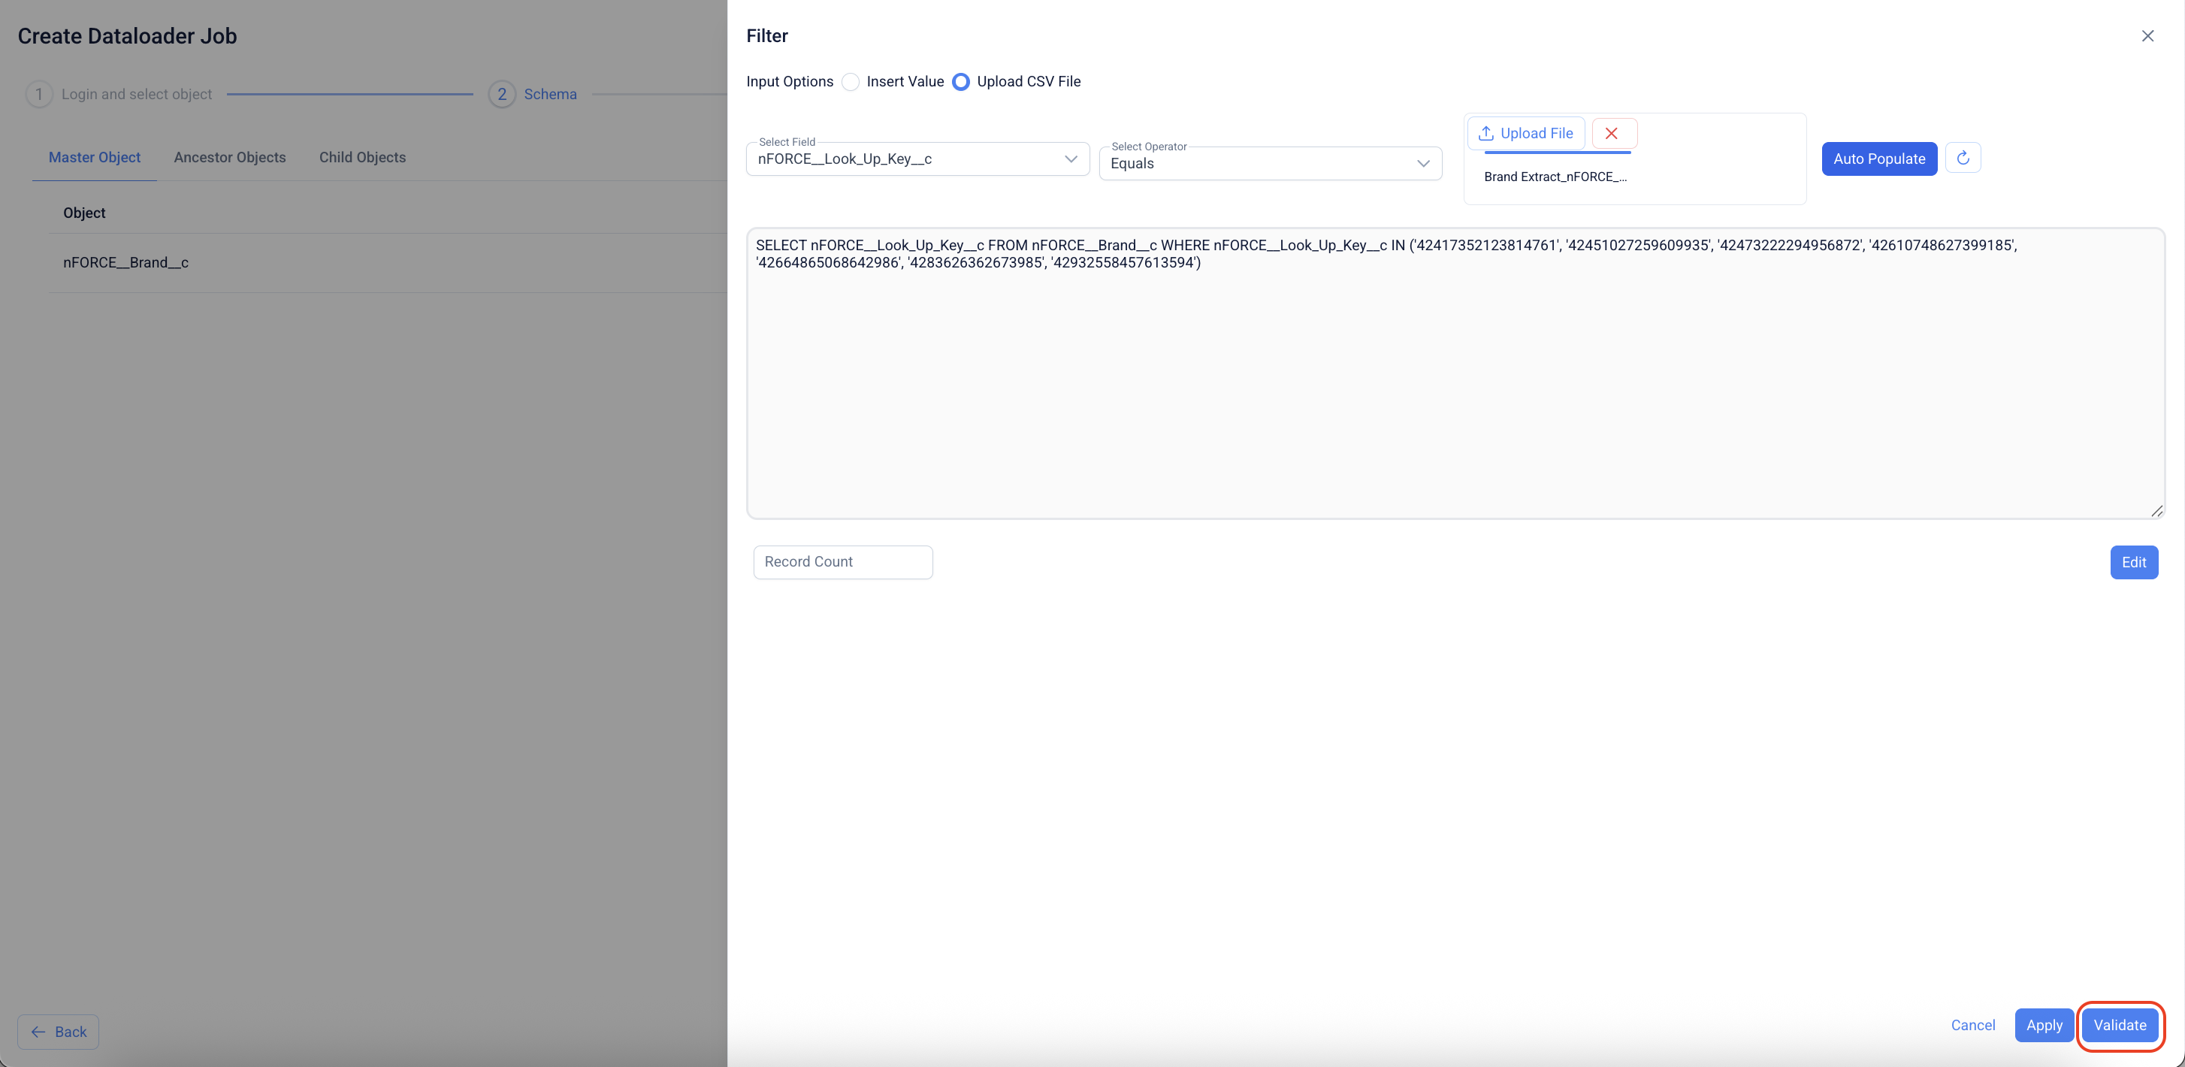Click the Apply button

(x=2043, y=1025)
